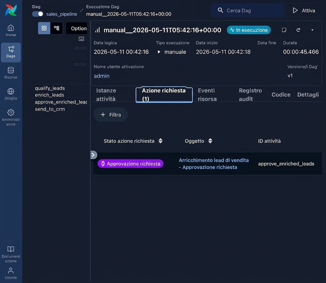Click the manuale run type value
Image resolution: width=326 pixels, height=283 pixels.
pyautogui.click(x=175, y=52)
